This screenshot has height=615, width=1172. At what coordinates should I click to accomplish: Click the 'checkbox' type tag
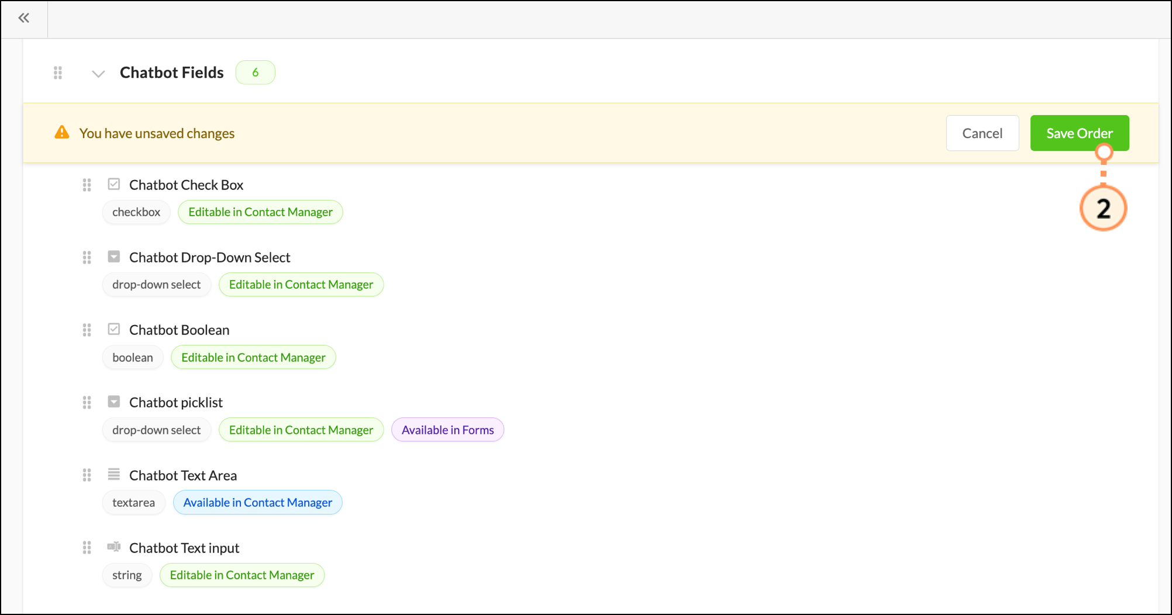pyautogui.click(x=136, y=212)
